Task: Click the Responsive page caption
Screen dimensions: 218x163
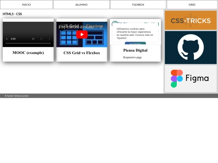Action: (132, 57)
